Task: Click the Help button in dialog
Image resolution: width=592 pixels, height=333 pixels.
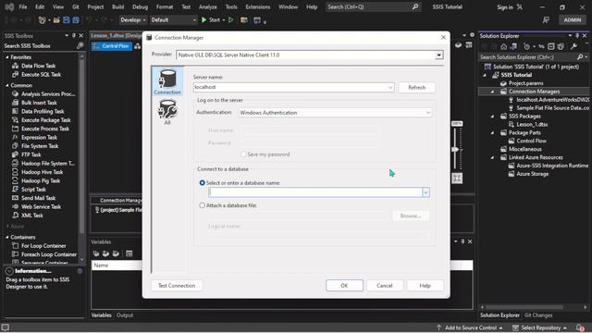Action: [425, 286]
